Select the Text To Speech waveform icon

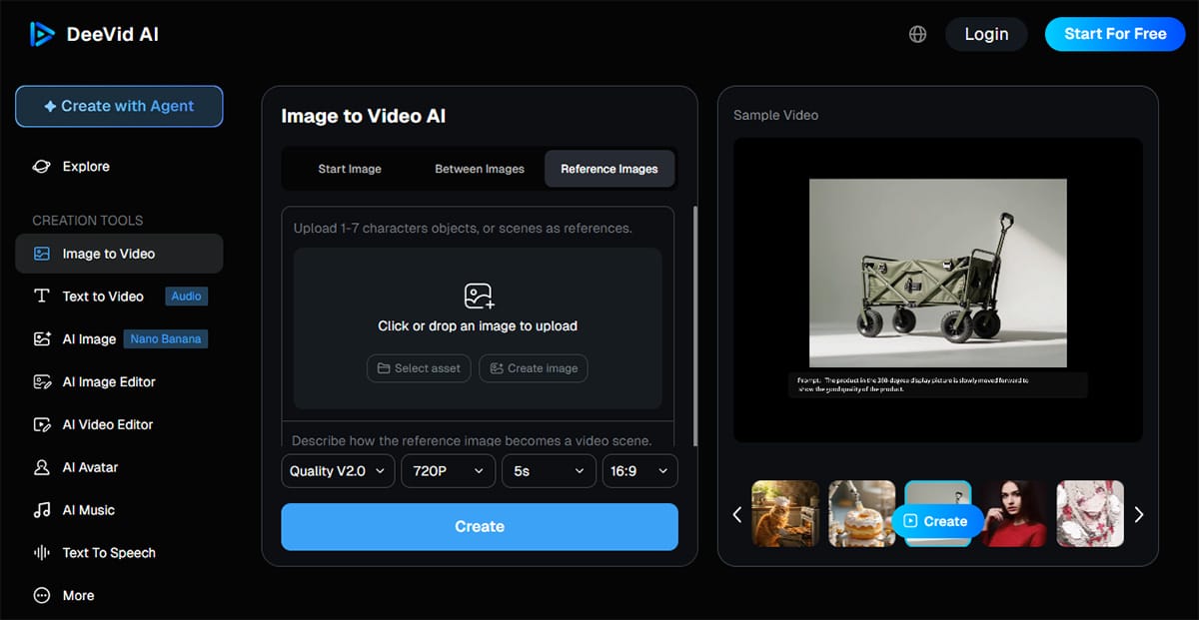point(42,553)
